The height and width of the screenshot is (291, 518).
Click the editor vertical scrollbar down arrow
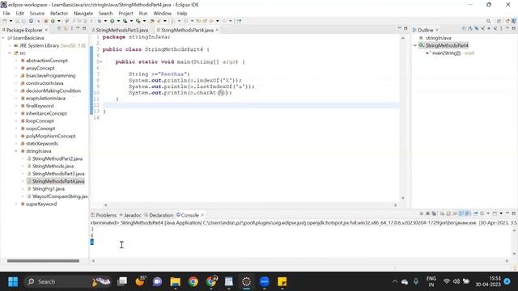point(403,198)
